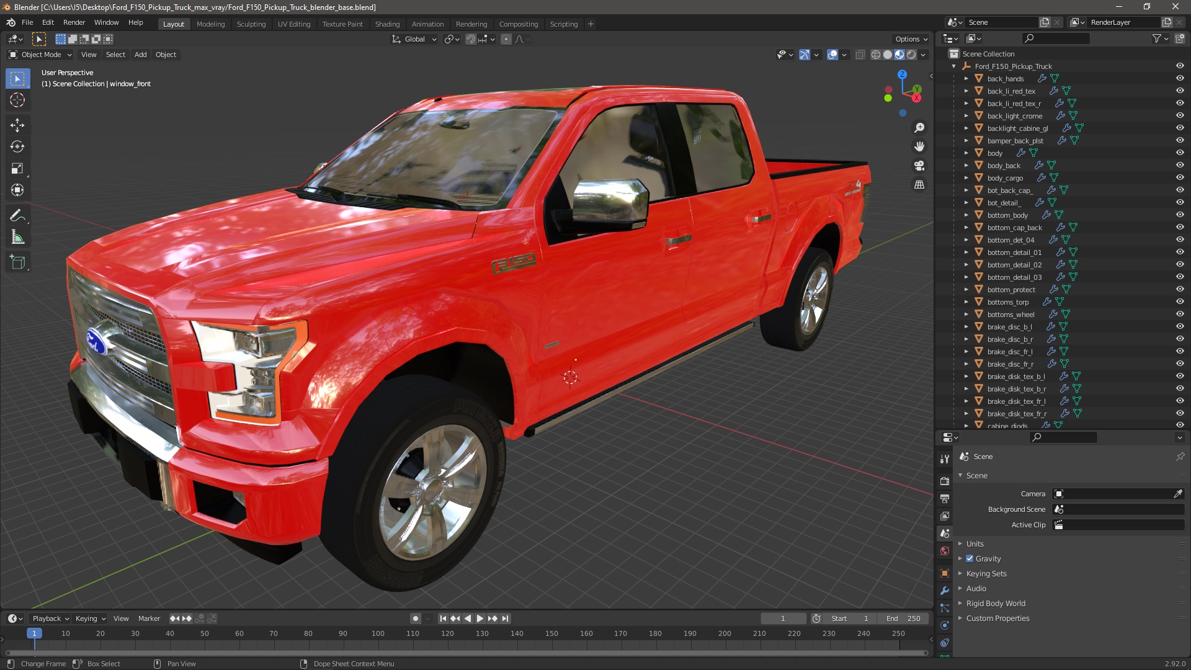Jump to the timeline end frame
The height and width of the screenshot is (670, 1191).
(x=506, y=619)
